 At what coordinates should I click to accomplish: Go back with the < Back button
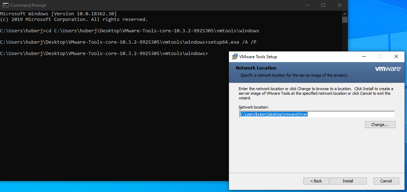tap(316, 181)
